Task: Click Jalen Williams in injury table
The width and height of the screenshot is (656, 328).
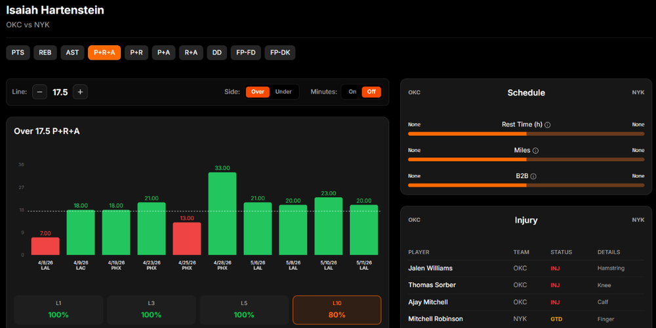Action: pyautogui.click(x=430, y=268)
